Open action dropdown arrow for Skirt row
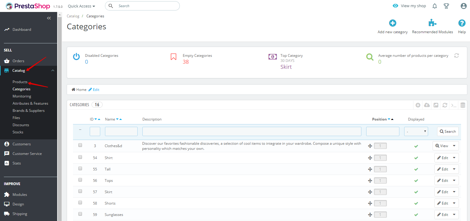 pos(454,192)
